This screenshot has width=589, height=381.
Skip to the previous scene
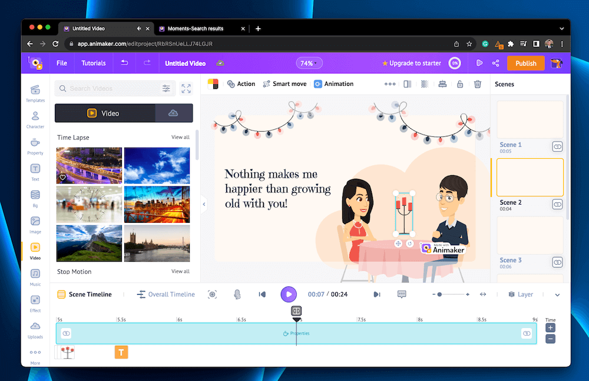click(262, 295)
